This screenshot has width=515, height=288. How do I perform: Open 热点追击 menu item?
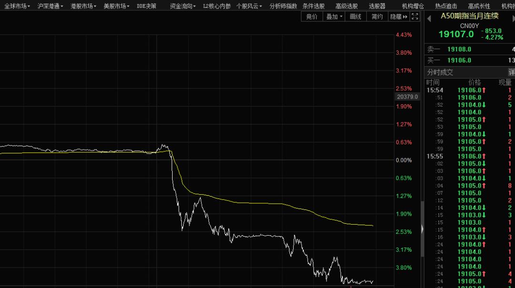tap(446, 6)
